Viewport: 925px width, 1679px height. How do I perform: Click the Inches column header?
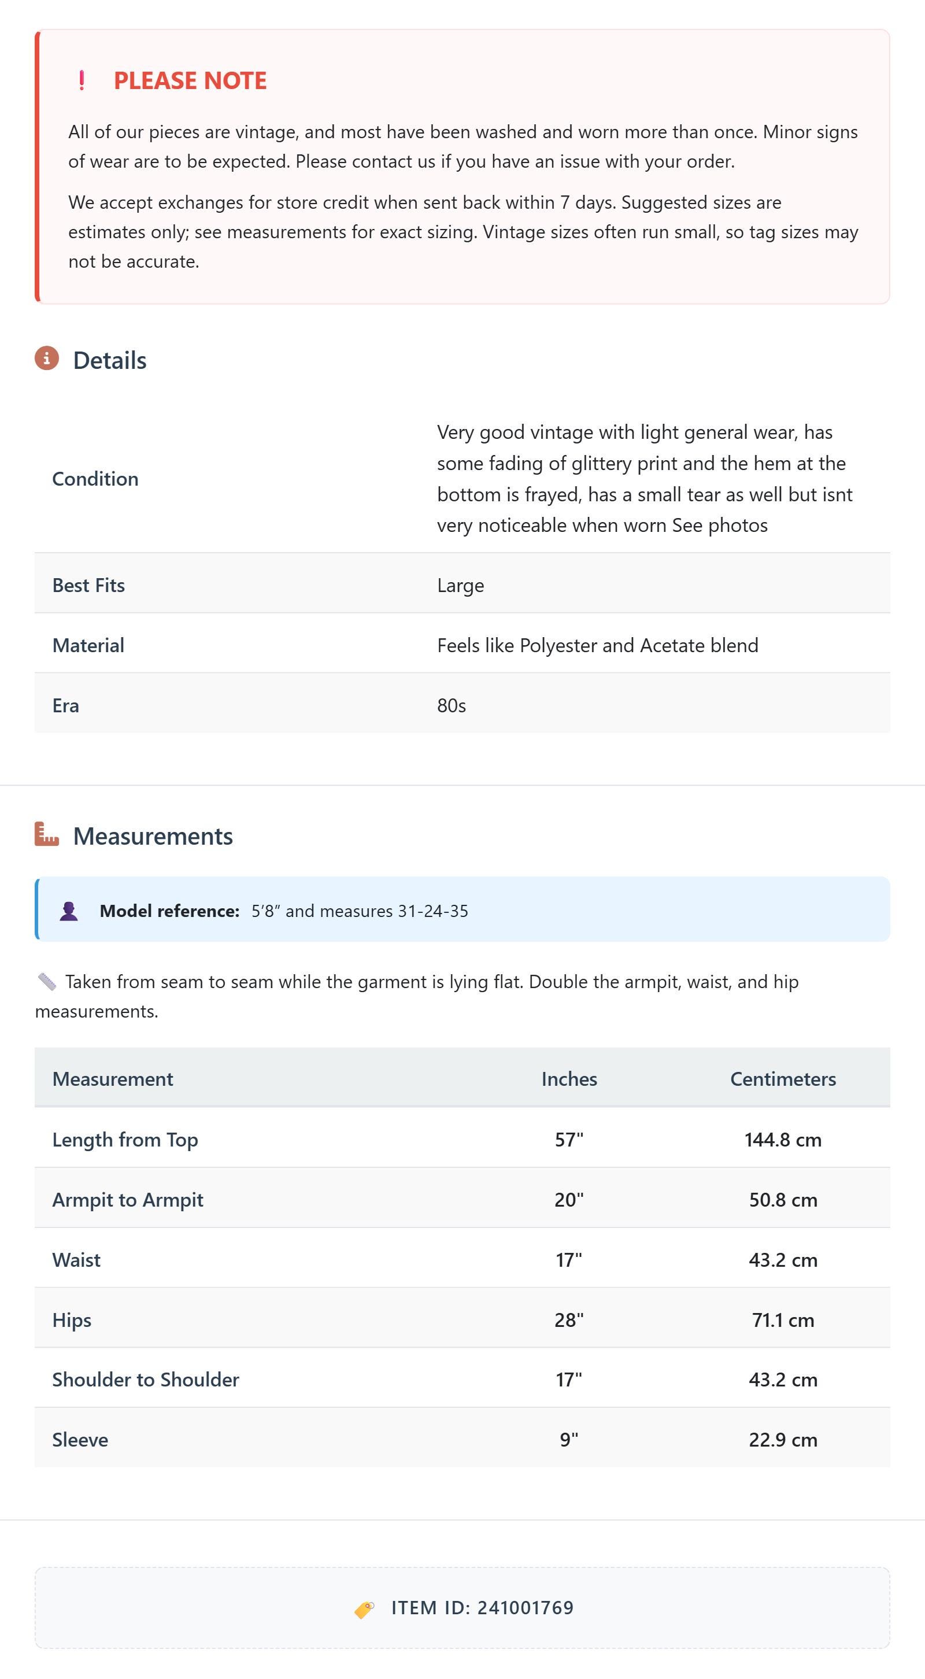(569, 1079)
